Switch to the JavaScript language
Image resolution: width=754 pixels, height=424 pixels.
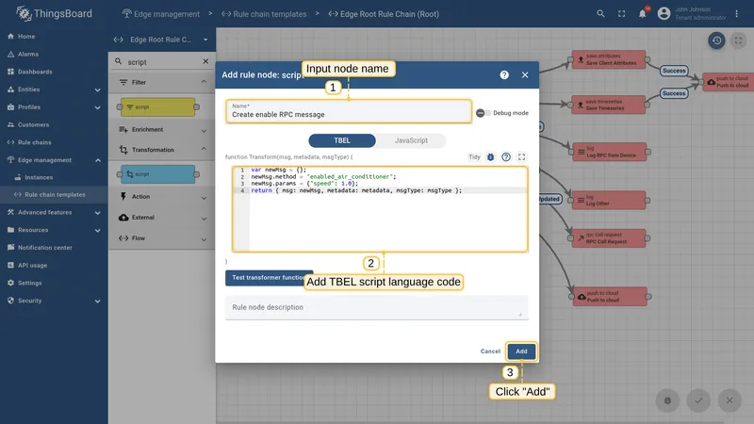(x=411, y=140)
